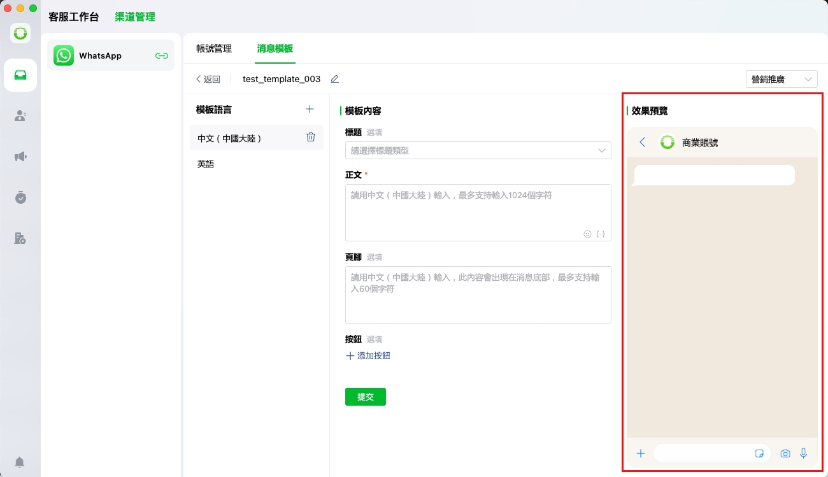Image resolution: width=828 pixels, height=477 pixels.
Task: Open the inbox icon in left sidebar
Action: [x=20, y=75]
